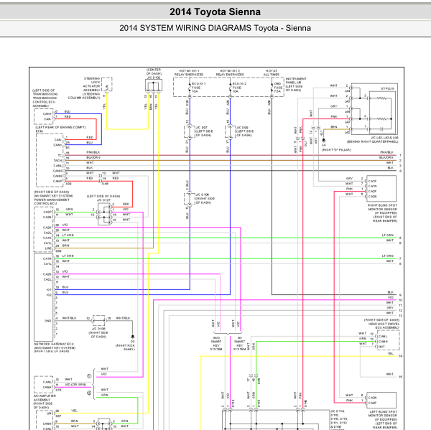This screenshot has width=431, height=430.
Task: Click the 'HOT W/ IG1 1 RELAY ENERGIZED' heading
Action: pos(189,73)
